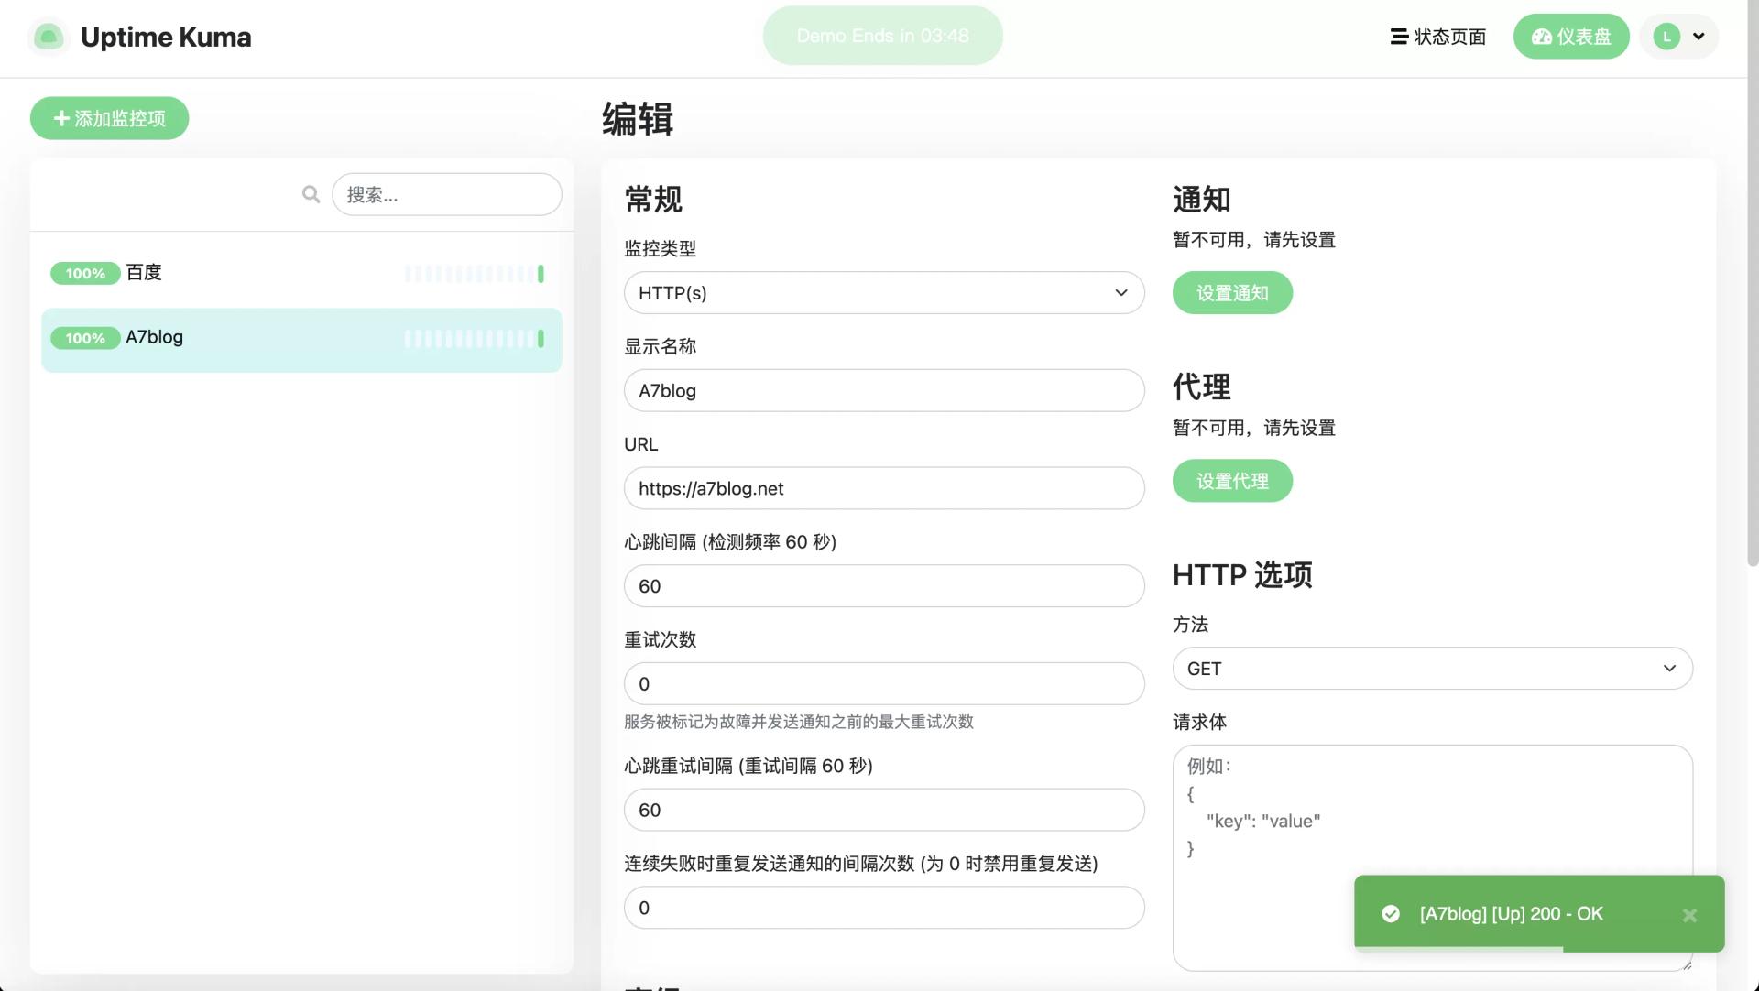Image resolution: width=1759 pixels, height=991 pixels.
Task: Select the 百度 monitor in the list
Action: tap(301, 273)
